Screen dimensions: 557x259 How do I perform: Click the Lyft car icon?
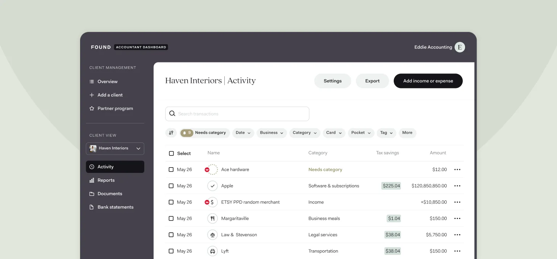pyautogui.click(x=212, y=251)
